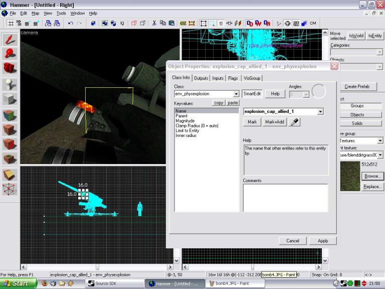Click the Cut scissors toolbar icon
This screenshot has width=385, height=289.
click(x=154, y=24)
